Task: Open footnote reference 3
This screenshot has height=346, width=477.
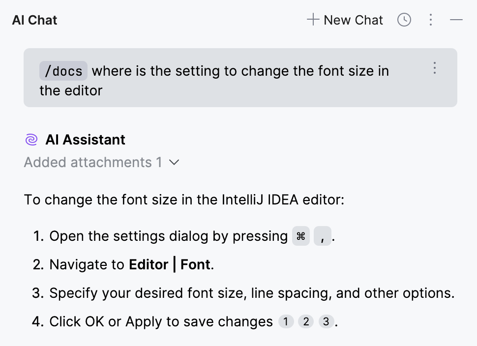Action: point(326,321)
